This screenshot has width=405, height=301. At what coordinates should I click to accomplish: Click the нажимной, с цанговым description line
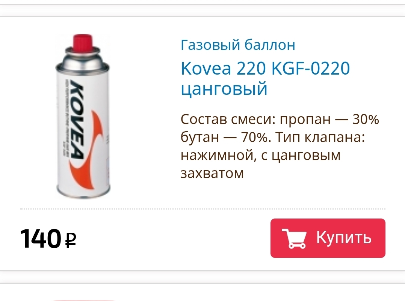tap(260, 156)
